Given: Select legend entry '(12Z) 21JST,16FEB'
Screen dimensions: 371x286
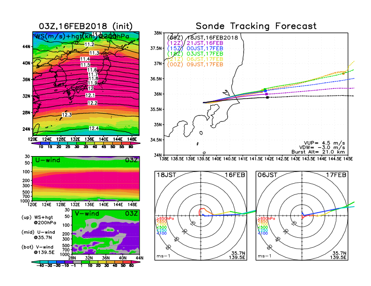Looking at the screenshot, I should (x=195, y=43).
